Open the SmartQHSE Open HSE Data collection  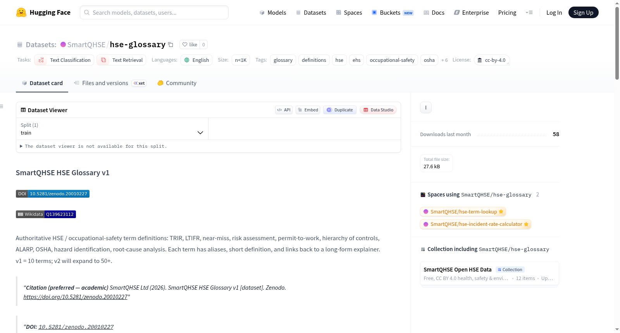click(x=489, y=274)
